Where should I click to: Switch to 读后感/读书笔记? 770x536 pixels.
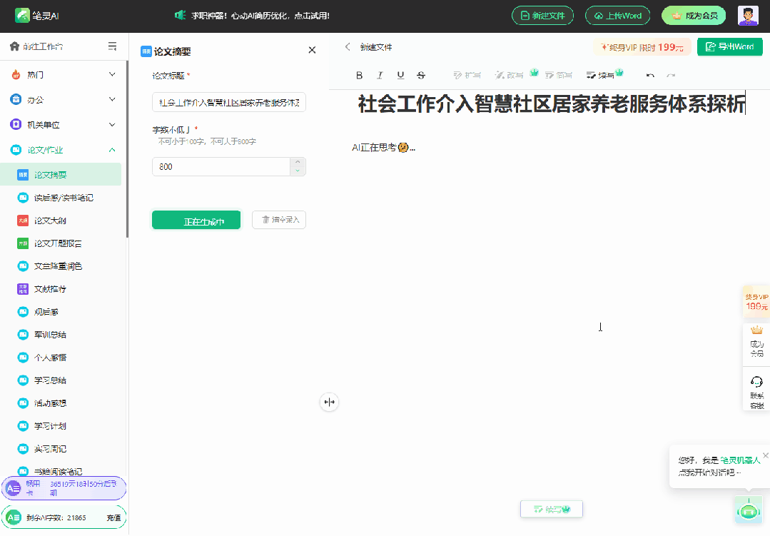click(63, 197)
